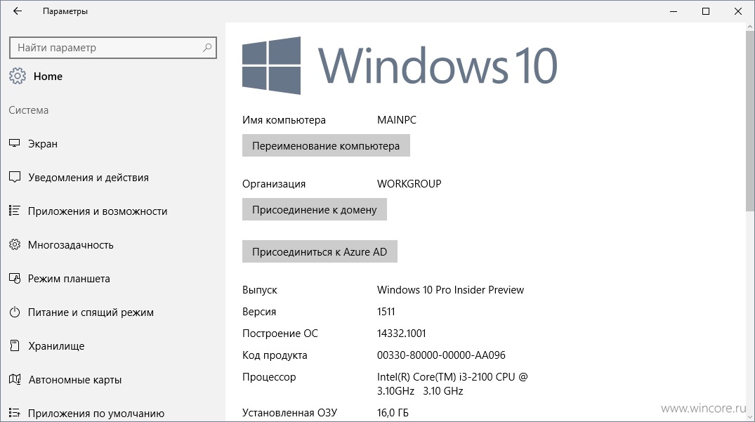Click the Процессор label
The height and width of the screenshot is (422, 755).
click(x=269, y=377)
